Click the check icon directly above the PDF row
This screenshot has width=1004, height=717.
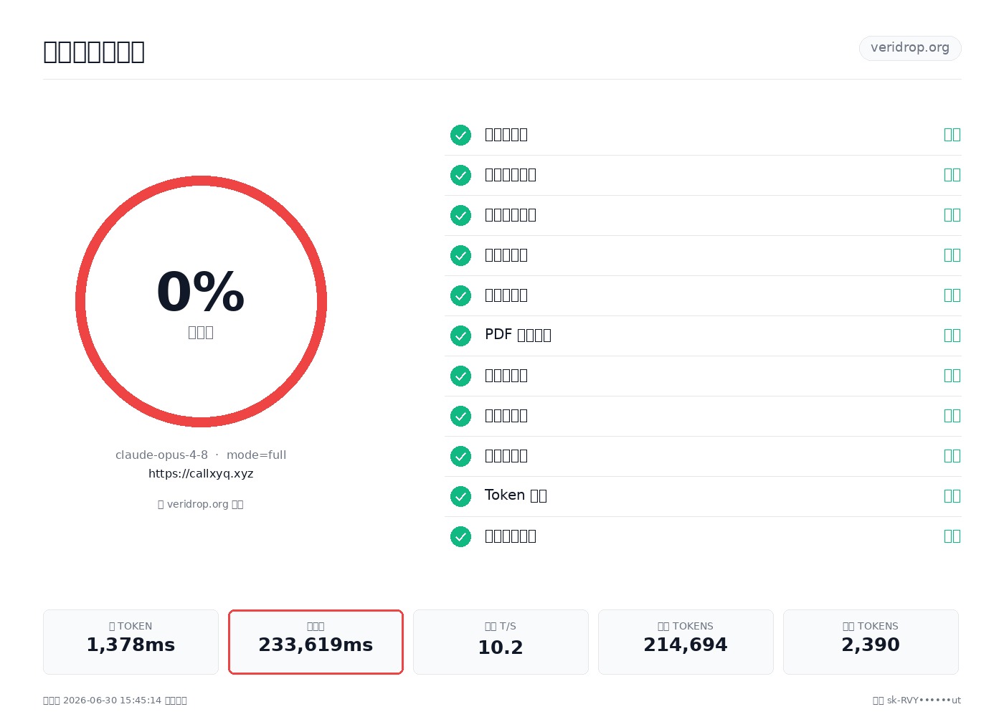click(460, 295)
